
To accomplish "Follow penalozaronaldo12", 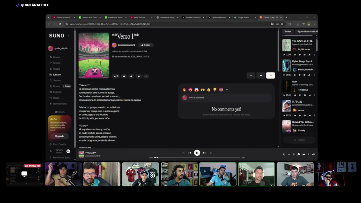I will point(146,45).
